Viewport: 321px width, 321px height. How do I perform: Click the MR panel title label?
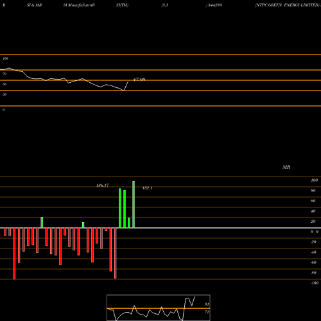286,167
